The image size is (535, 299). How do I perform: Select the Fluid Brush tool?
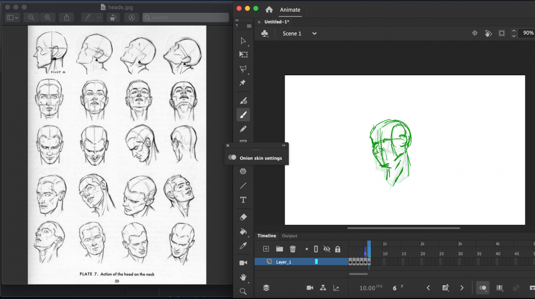[243, 100]
